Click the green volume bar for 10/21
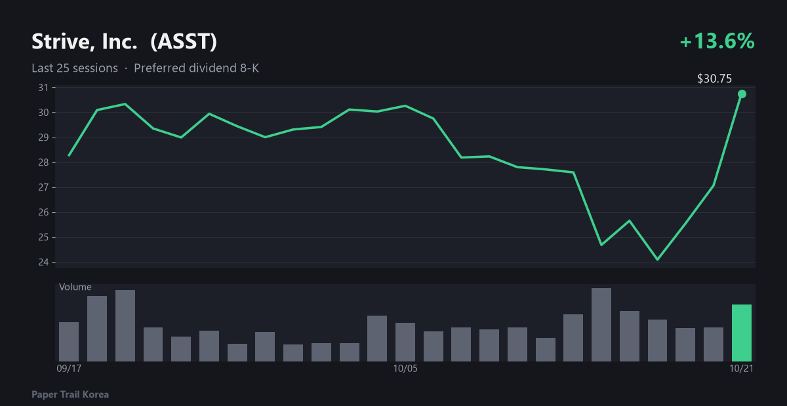Image resolution: width=787 pixels, height=406 pixels. 742,333
